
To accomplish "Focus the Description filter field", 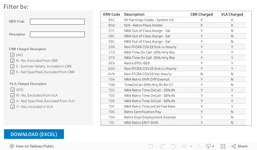I will pyautogui.click(x=57, y=34).
